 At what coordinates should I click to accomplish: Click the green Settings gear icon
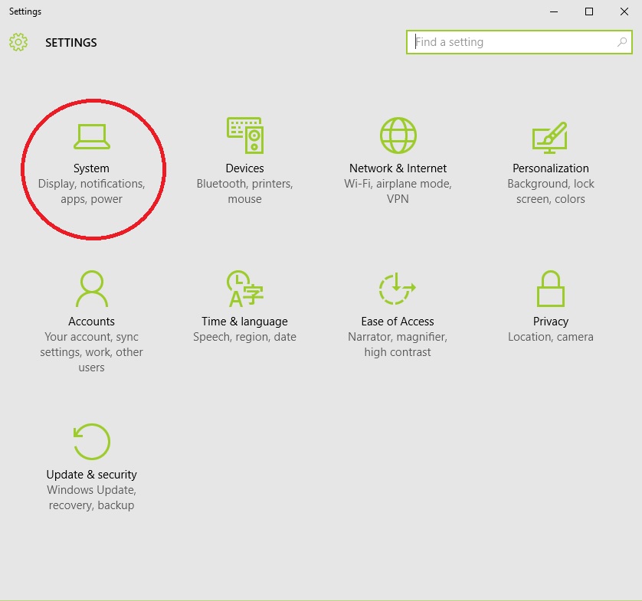(18, 42)
